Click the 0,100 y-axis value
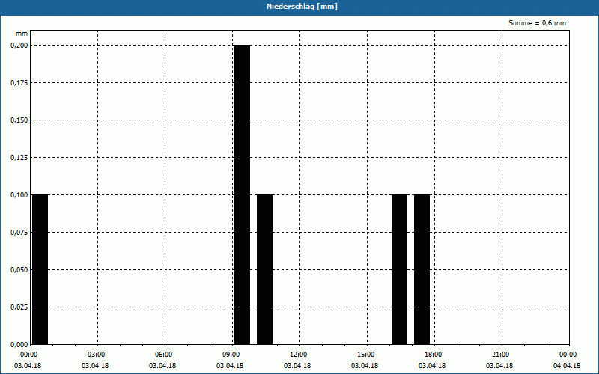The image size is (599, 374). pos(19,194)
